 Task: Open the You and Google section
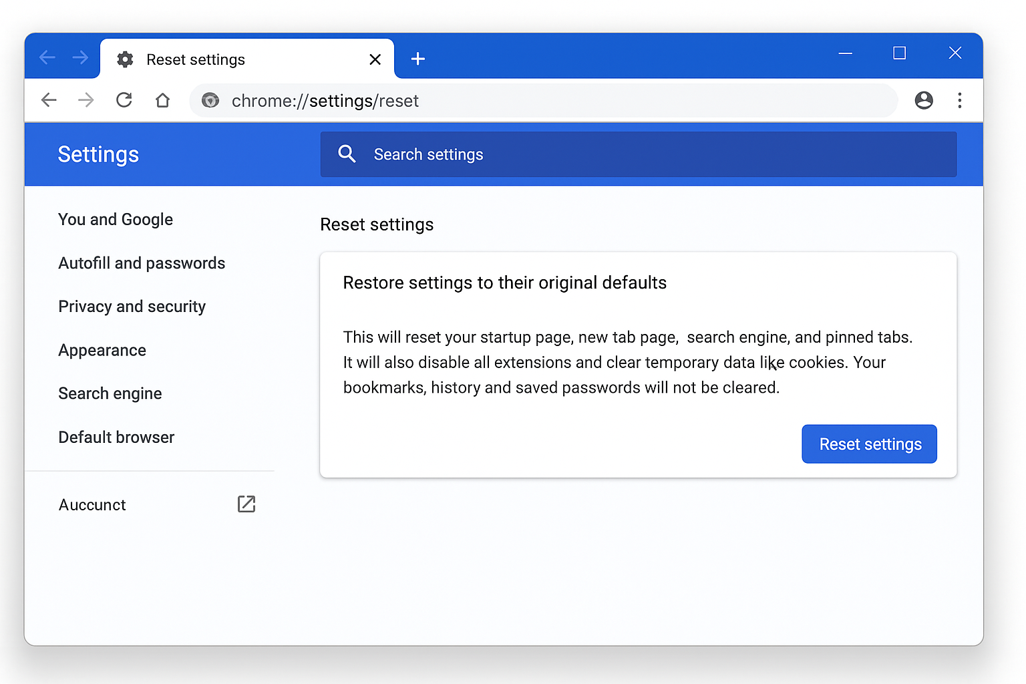[x=116, y=219]
